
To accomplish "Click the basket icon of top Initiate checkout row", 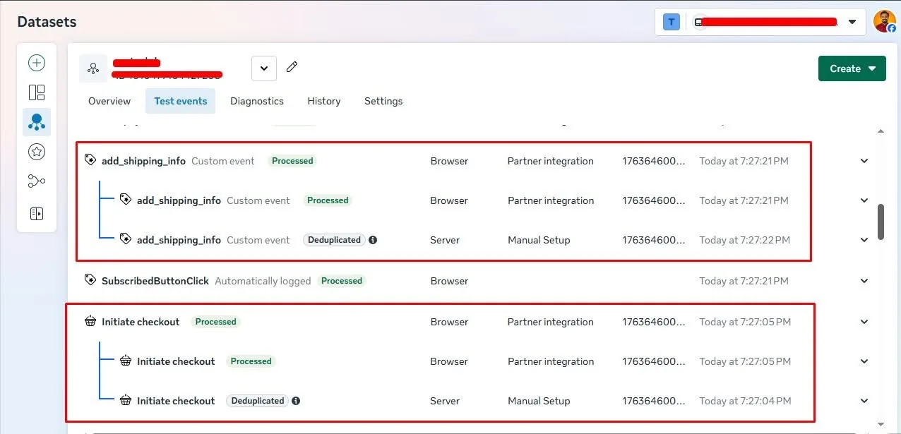I will point(90,322).
